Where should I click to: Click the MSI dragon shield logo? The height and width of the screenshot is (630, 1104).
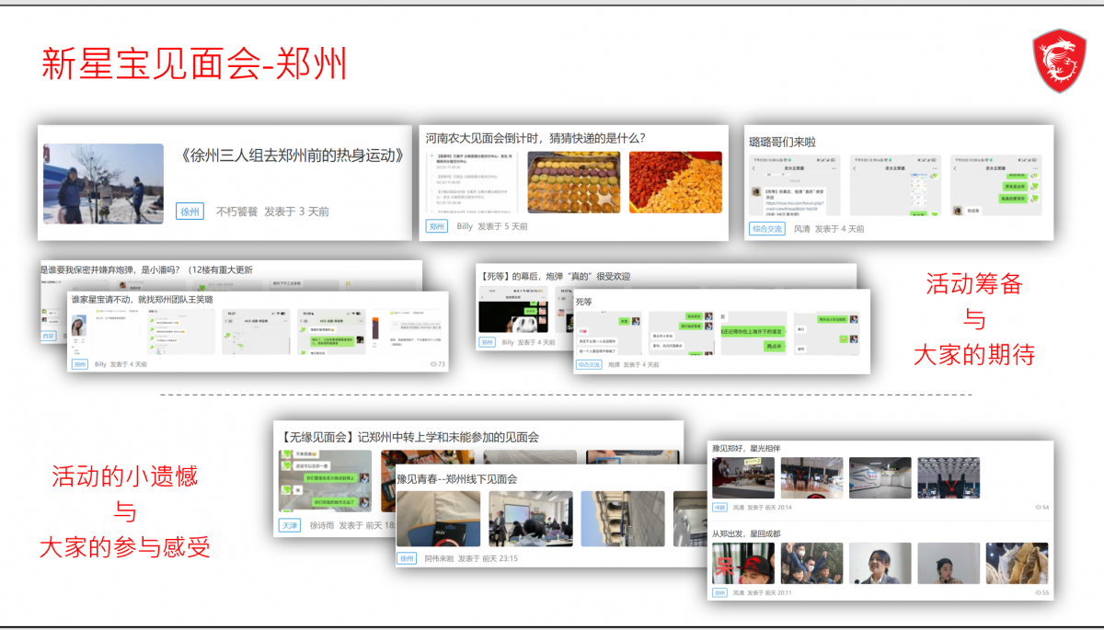(1060, 61)
